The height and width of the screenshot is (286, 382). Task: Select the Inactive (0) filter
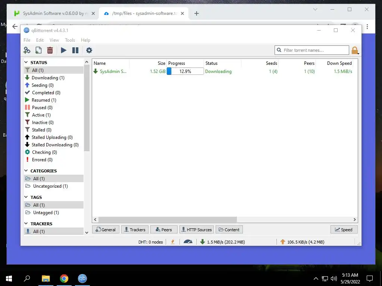coord(54,122)
